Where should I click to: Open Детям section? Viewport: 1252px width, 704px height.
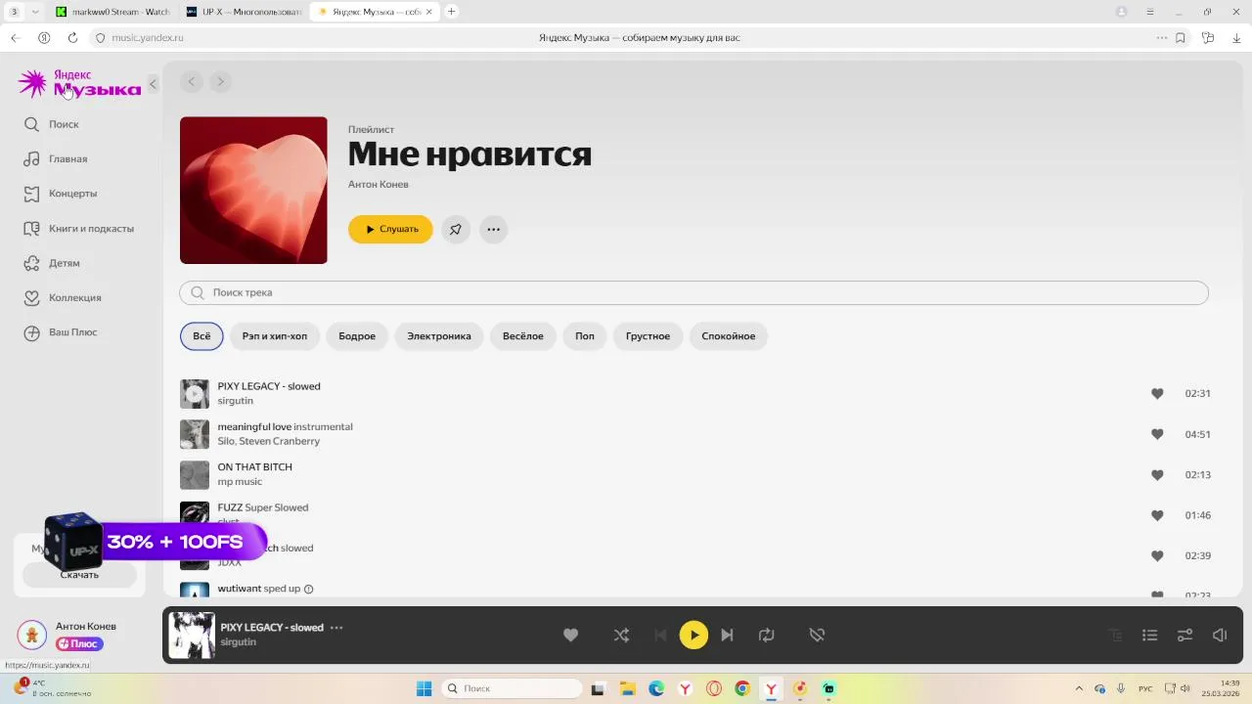(52, 263)
